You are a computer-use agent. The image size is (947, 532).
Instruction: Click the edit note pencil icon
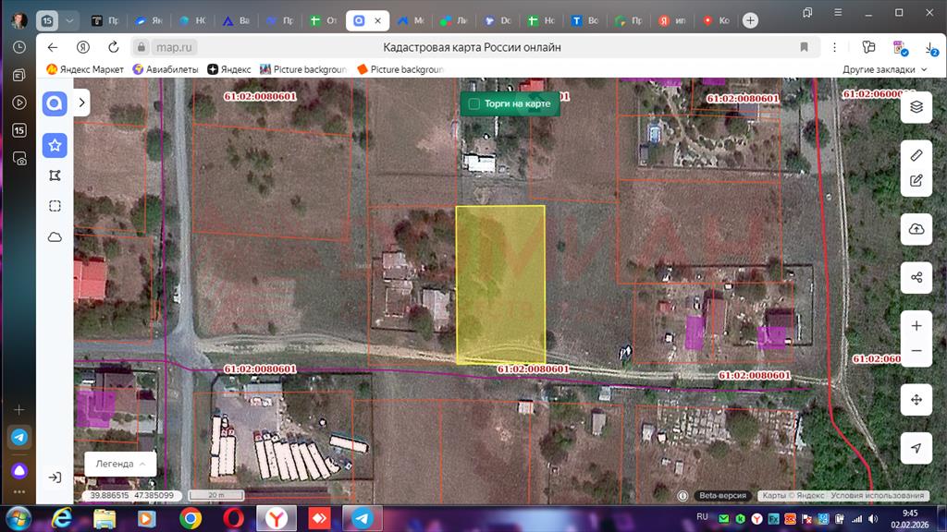point(916,181)
